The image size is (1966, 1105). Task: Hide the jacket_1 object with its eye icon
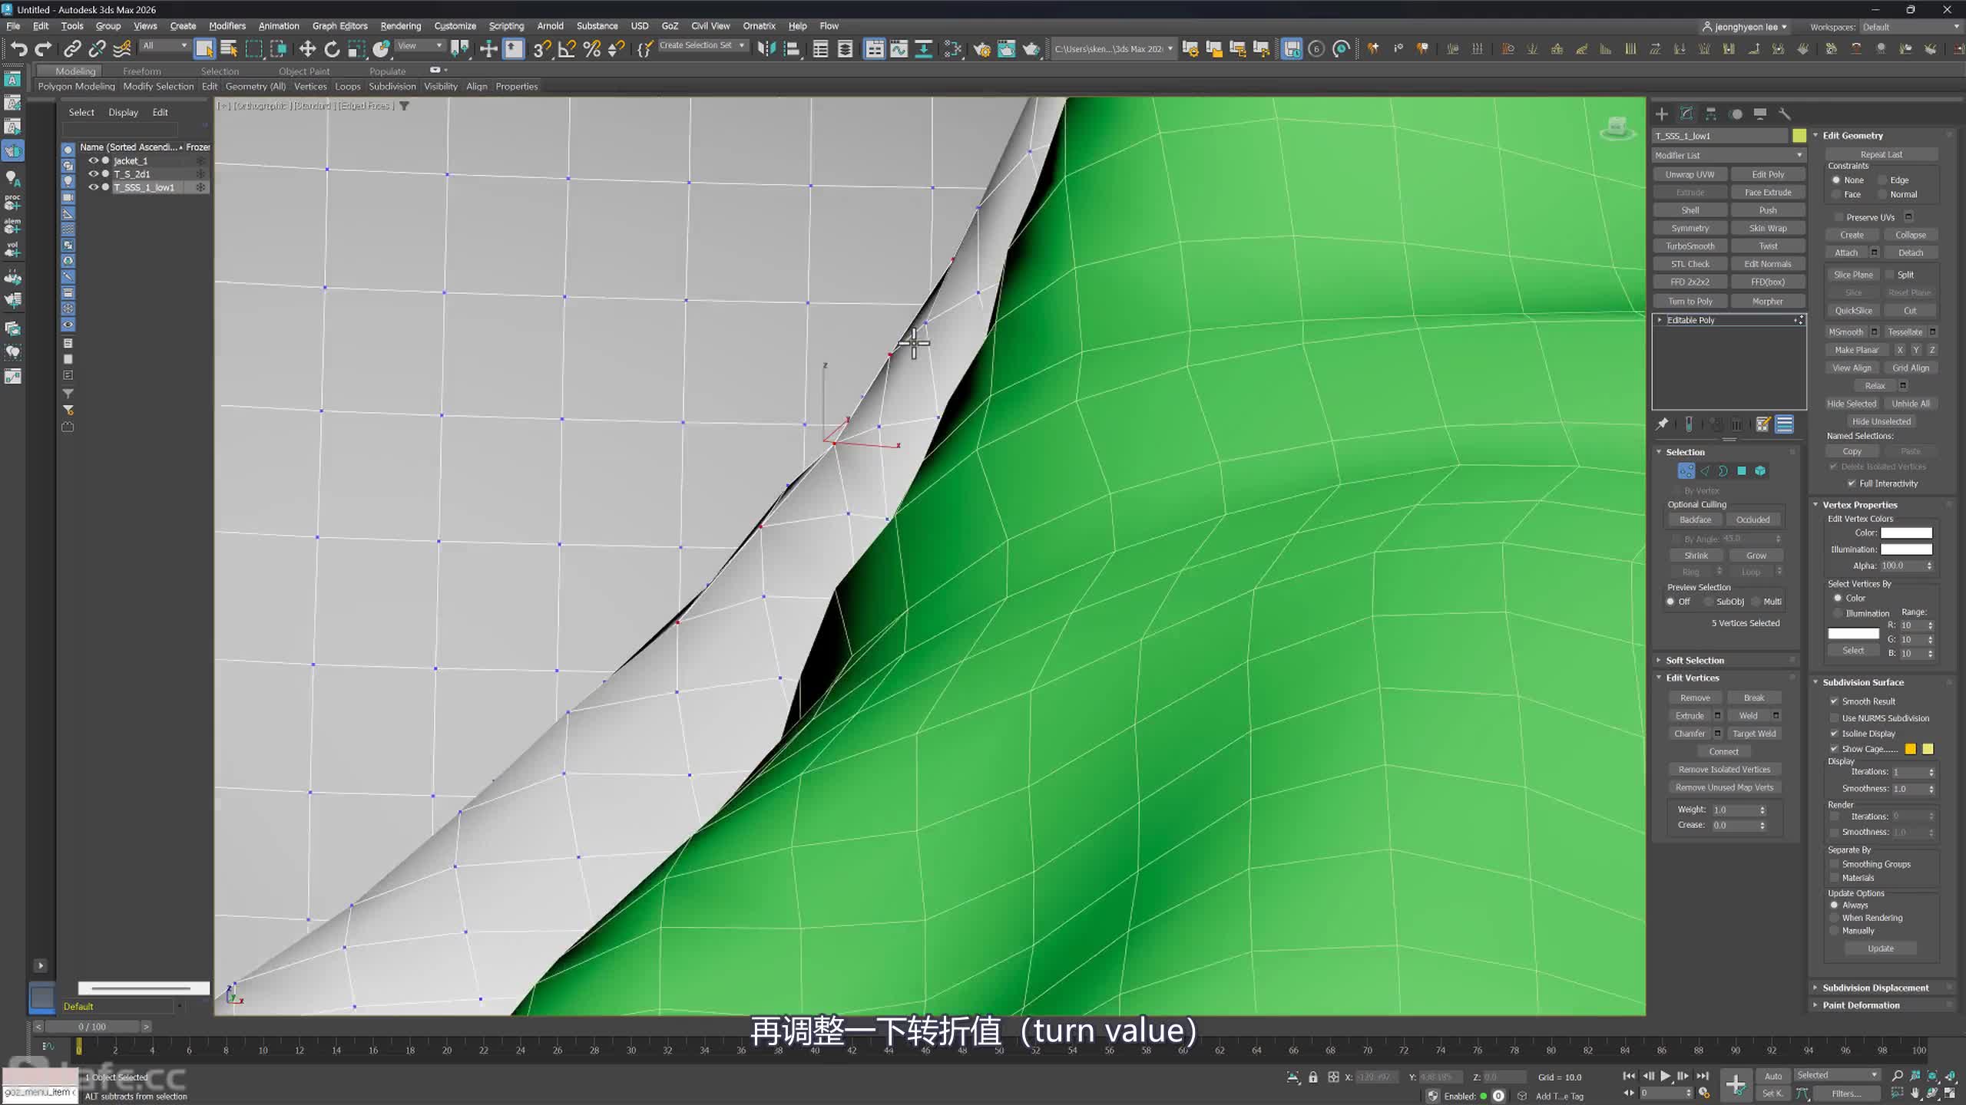pyautogui.click(x=93, y=161)
